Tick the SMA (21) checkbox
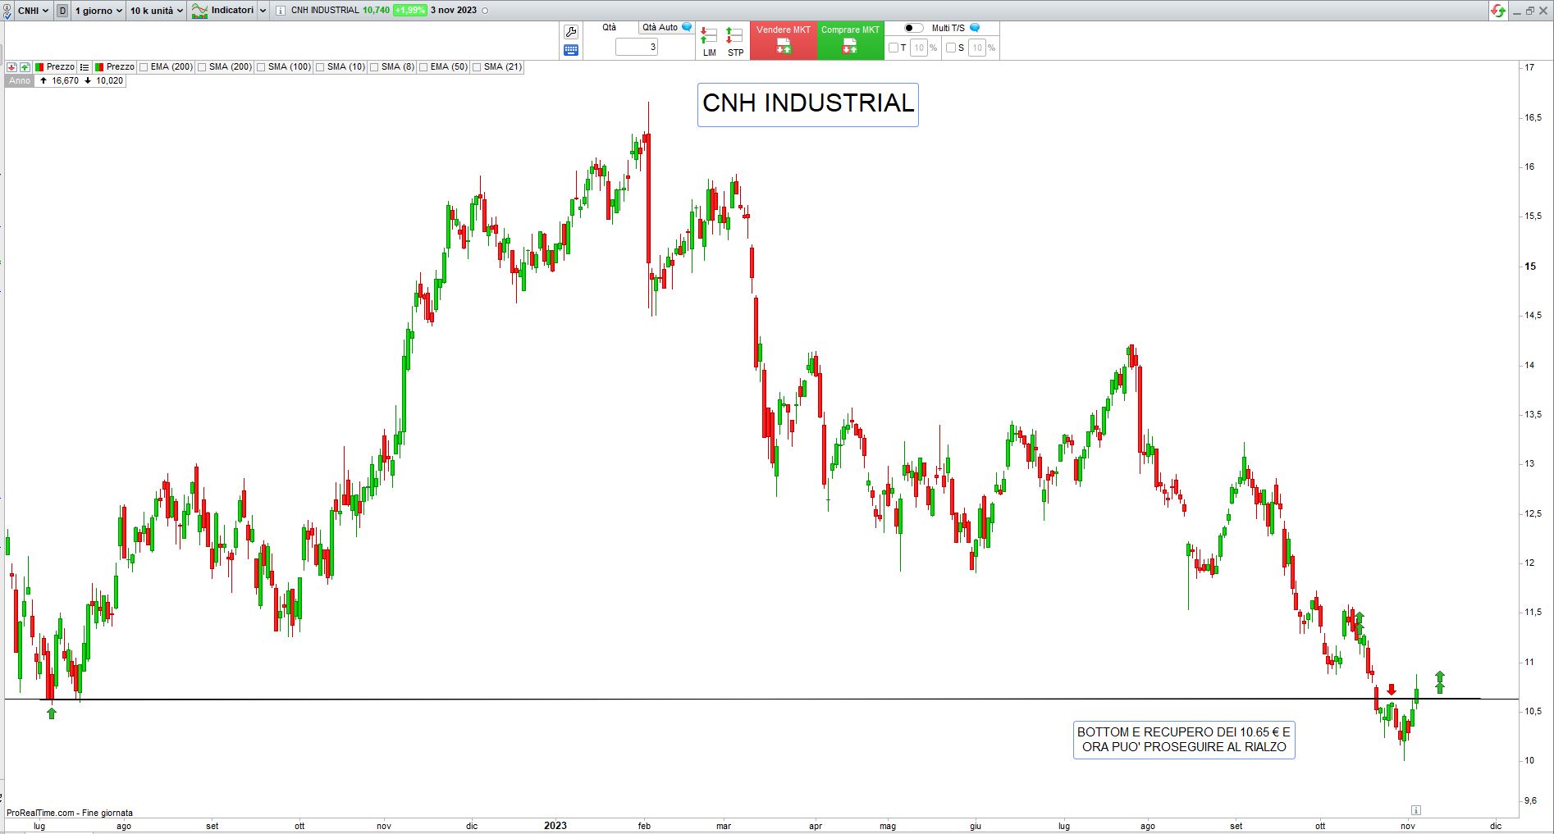1554x834 pixels. tap(477, 67)
